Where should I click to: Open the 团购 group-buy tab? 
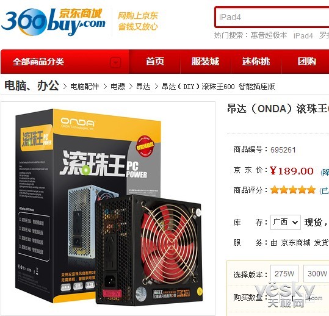point(306,62)
